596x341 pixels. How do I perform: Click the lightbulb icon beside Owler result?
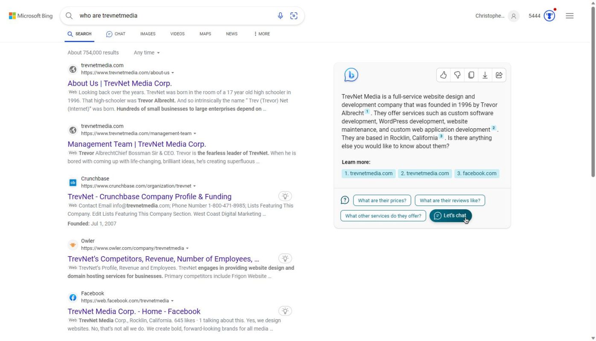click(x=285, y=258)
